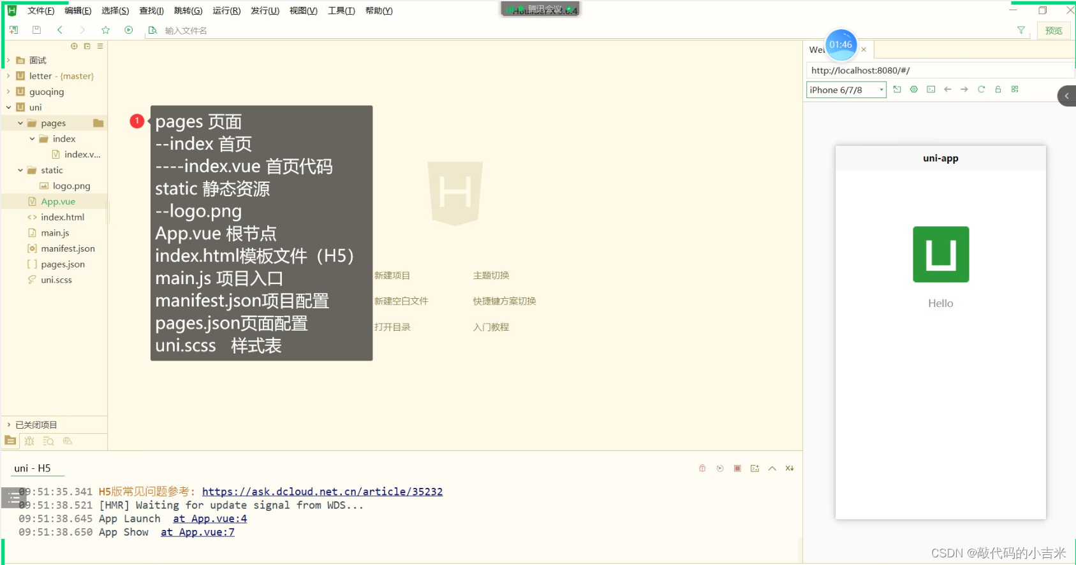Select pages.json in the project tree
1076x565 pixels.
coord(63,264)
